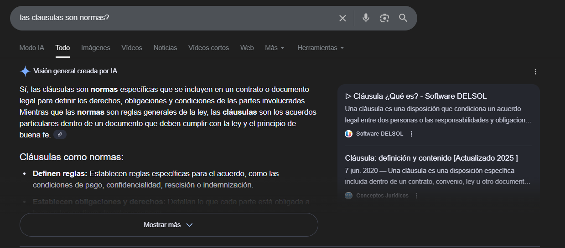565x248 pixels.
Task: Open the Conceptos Jurídicos source options menu
Action: pyautogui.click(x=416, y=196)
